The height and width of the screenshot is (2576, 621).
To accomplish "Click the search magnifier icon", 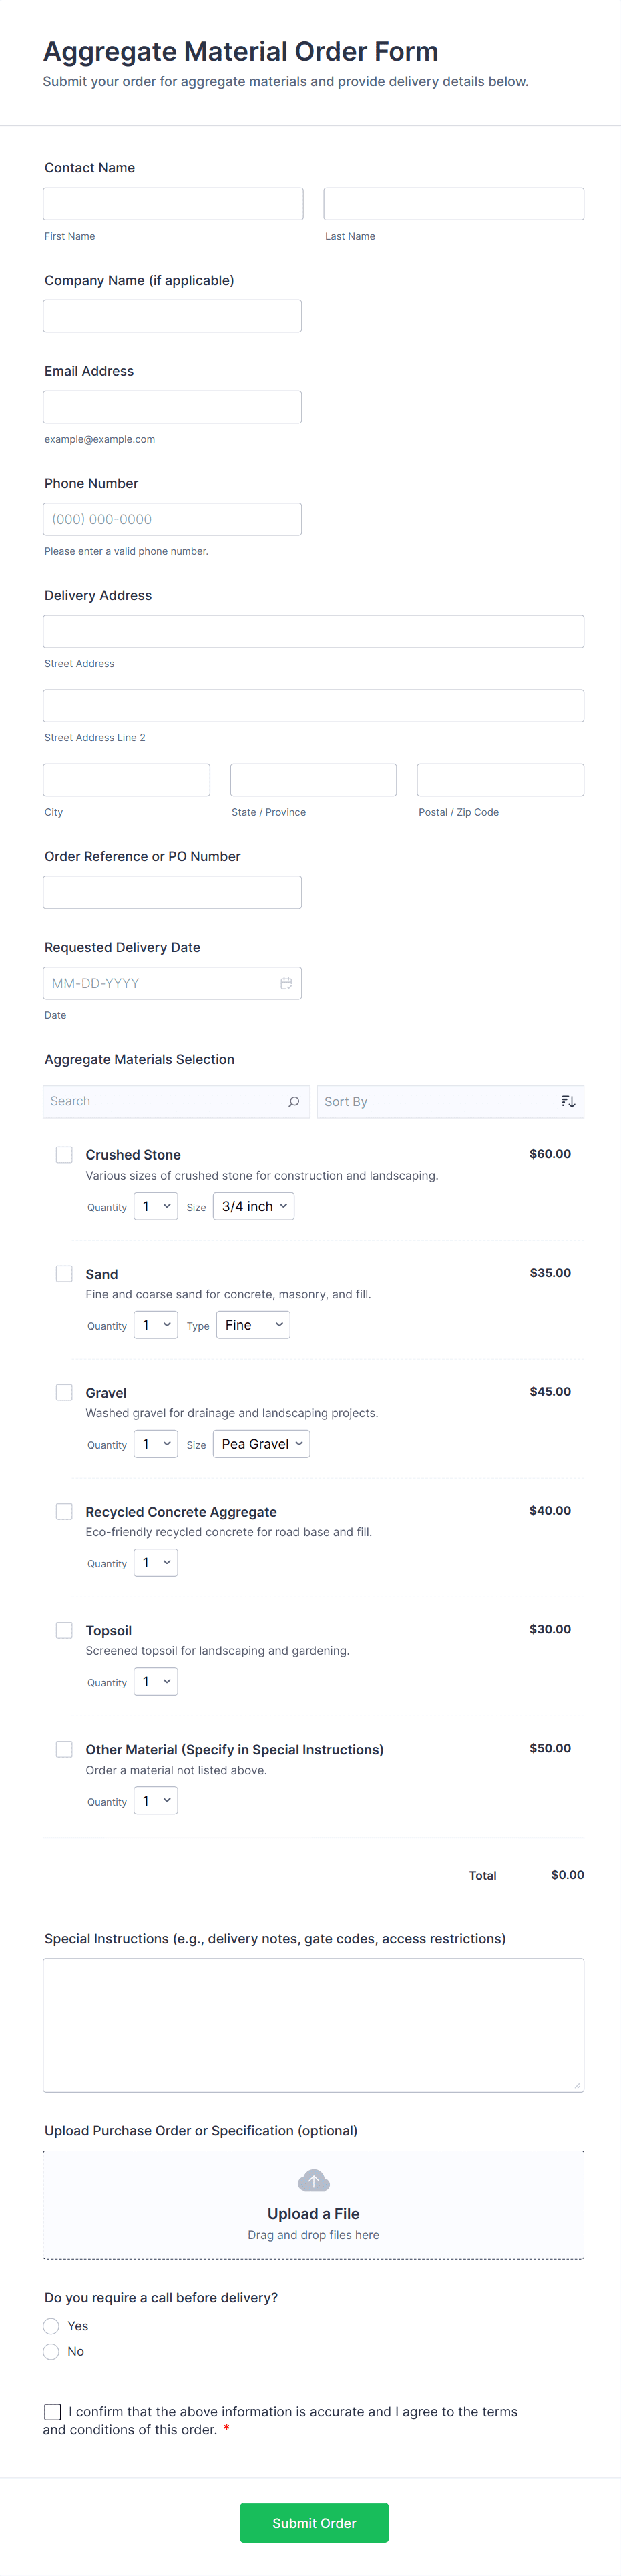I will [x=294, y=1102].
